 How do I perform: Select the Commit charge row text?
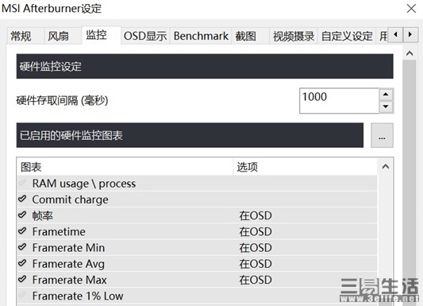click(x=70, y=199)
